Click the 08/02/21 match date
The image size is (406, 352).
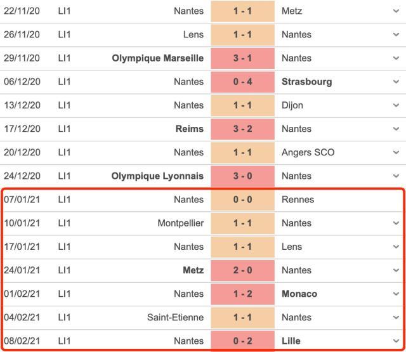[22, 341]
